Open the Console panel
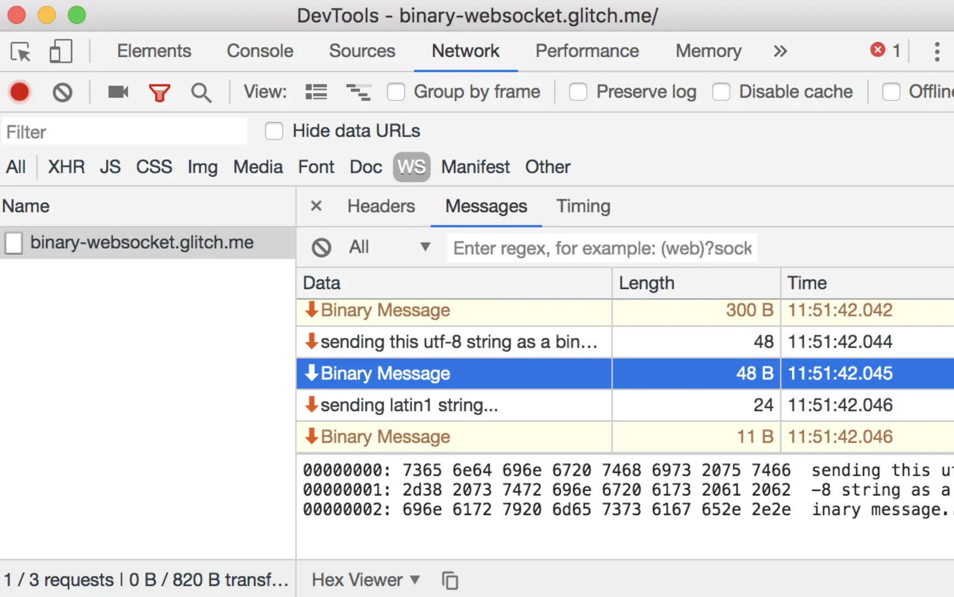 (260, 51)
